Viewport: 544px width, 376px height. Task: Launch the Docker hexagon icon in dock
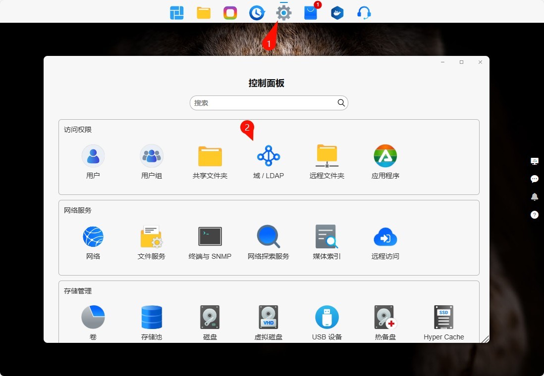[337, 13]
